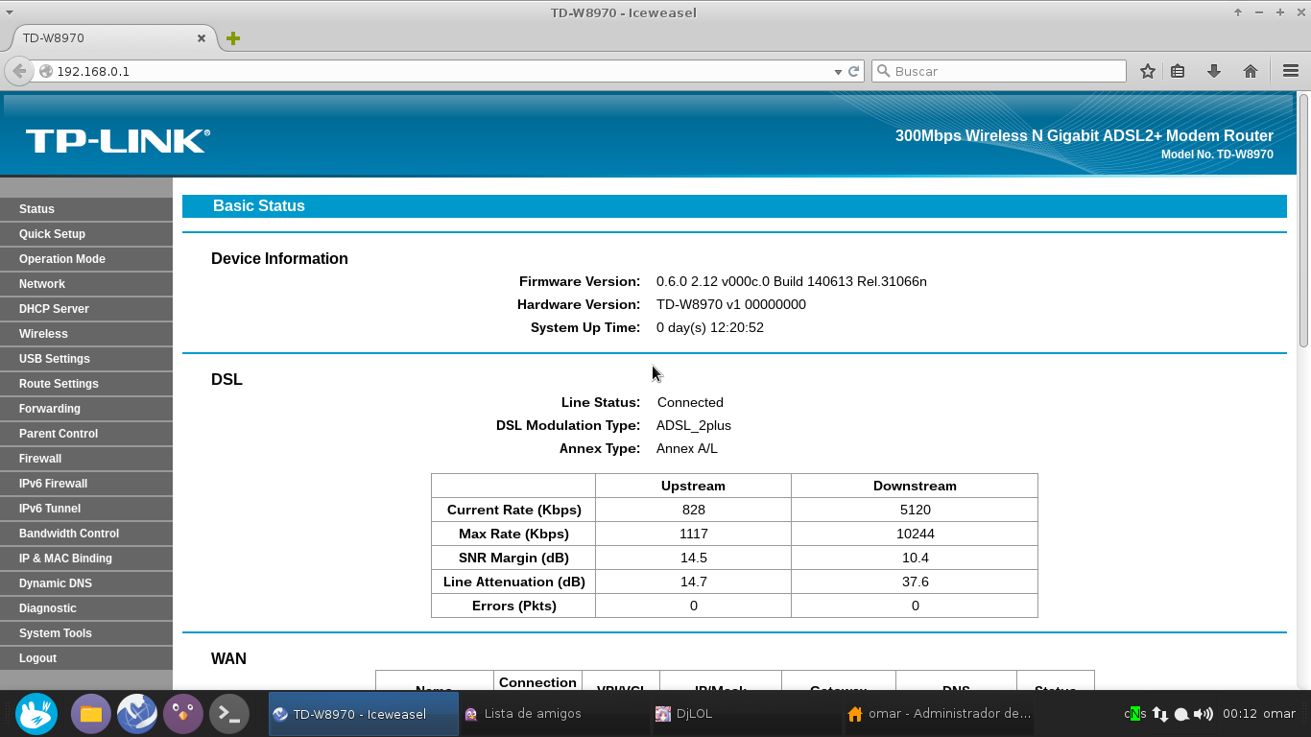Close the TD-W8970 tab
The image size is (1311, 737).
pos(202,38)
